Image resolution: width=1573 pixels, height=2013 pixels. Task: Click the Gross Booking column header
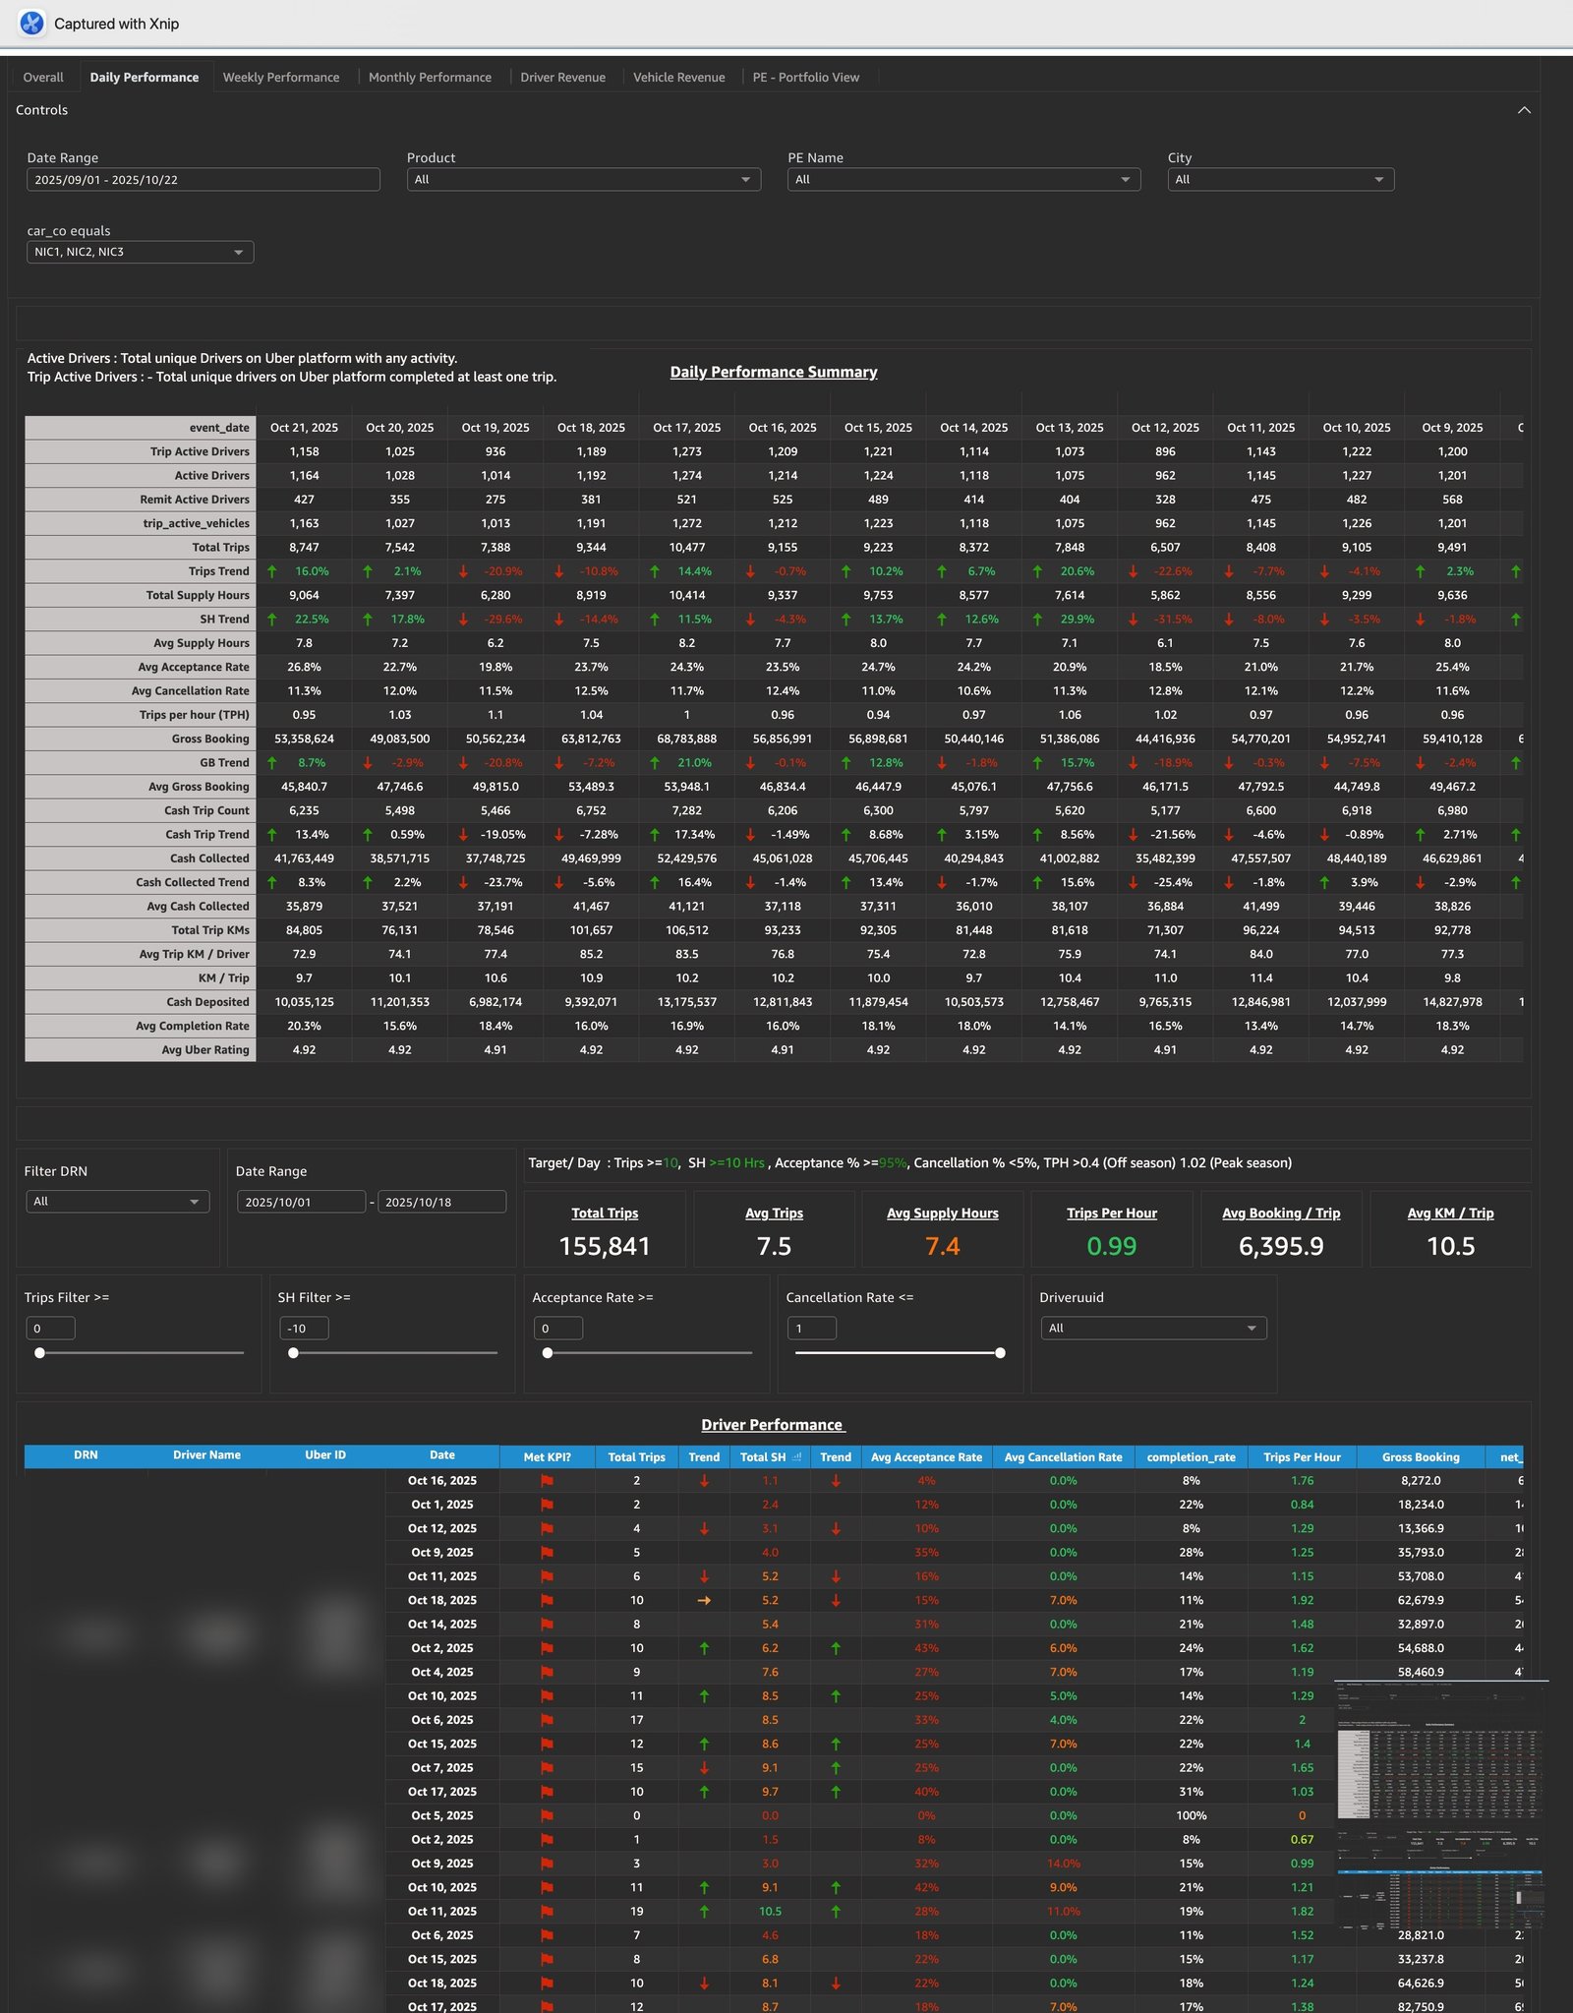point(1420,1457)
